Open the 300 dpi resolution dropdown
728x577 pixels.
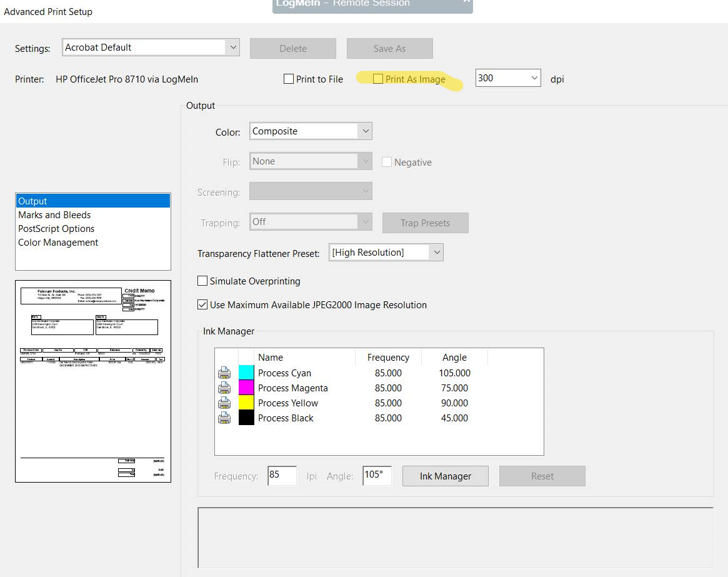(x=509, y=78)
